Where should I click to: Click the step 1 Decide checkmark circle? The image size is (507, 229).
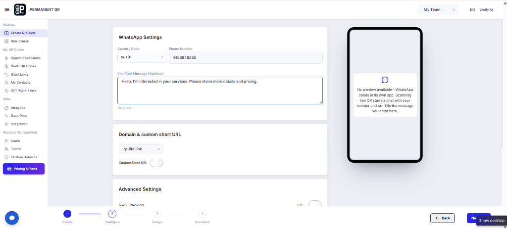(x=67, y=214)
